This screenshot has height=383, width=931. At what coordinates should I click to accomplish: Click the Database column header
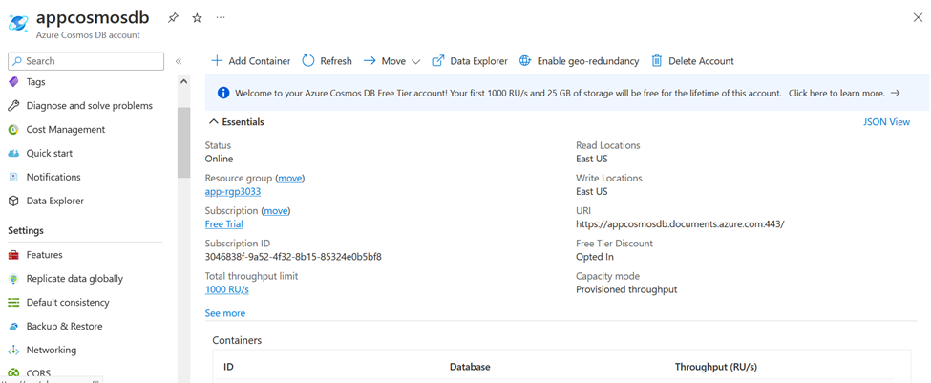point(470,367)
